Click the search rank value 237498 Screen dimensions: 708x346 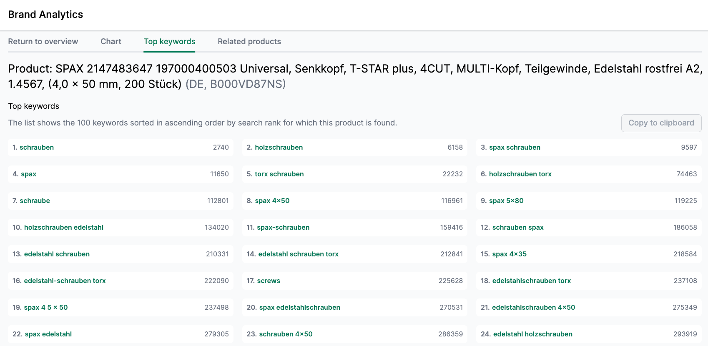(217, 307)
